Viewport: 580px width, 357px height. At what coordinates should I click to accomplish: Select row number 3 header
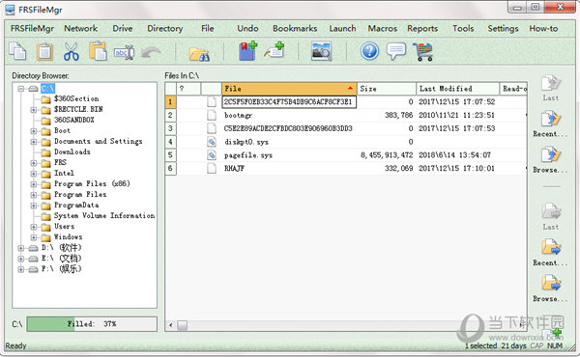(x=170, y=128)
